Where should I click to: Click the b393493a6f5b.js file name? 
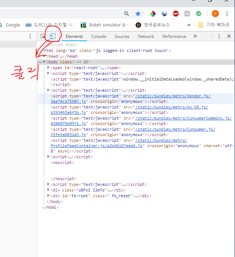click(x=68, y=113)
